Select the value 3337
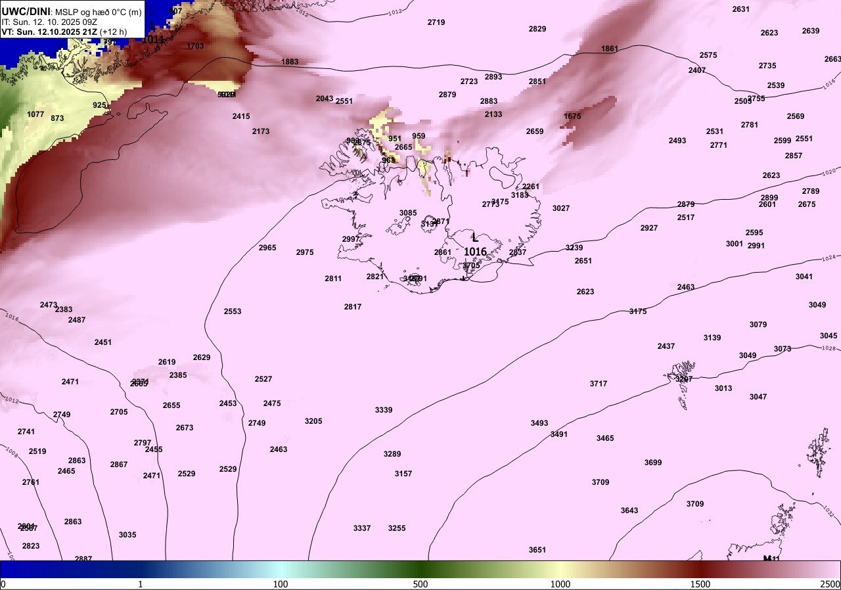Image resolution: width=841 pixels, height=590 pixels. [362, 528]
